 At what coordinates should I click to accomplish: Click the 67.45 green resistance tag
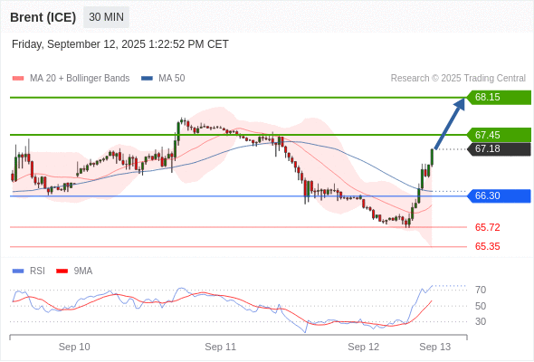(499, 135)
